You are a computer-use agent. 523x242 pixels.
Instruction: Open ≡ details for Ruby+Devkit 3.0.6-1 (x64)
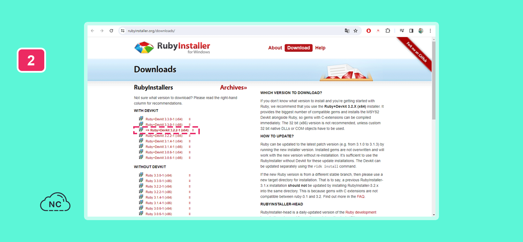190,152
